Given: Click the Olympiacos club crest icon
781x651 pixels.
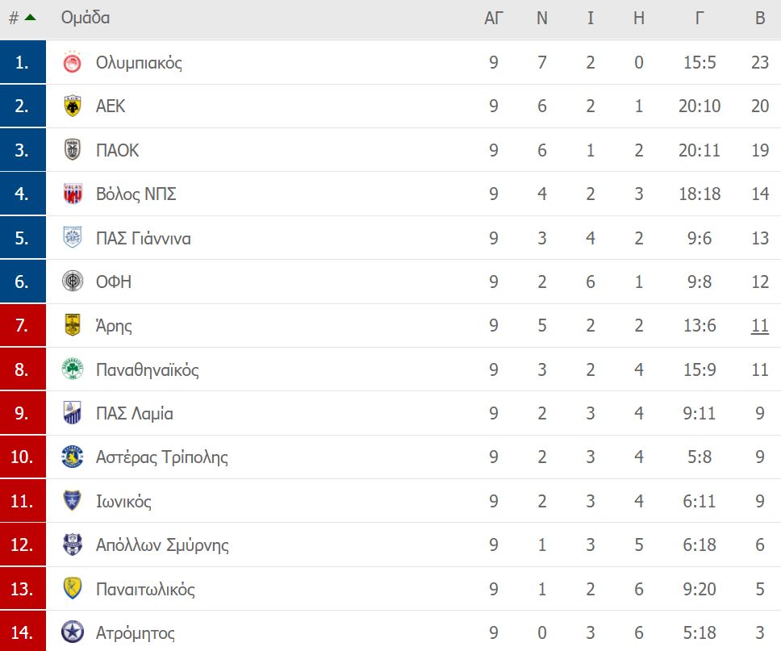Looking at the screenshot, I should (x=73, y=63).
